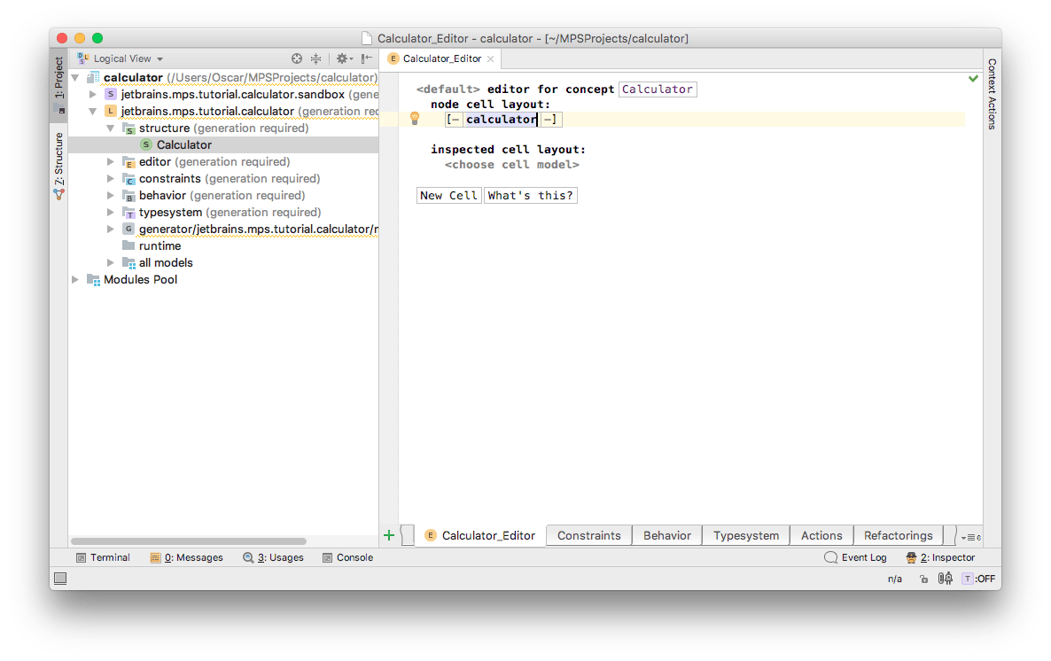Viewport: 1051px width, 661px height.
Task: Click the green checkmark status indicator
Action: click(x=974, y=80)
